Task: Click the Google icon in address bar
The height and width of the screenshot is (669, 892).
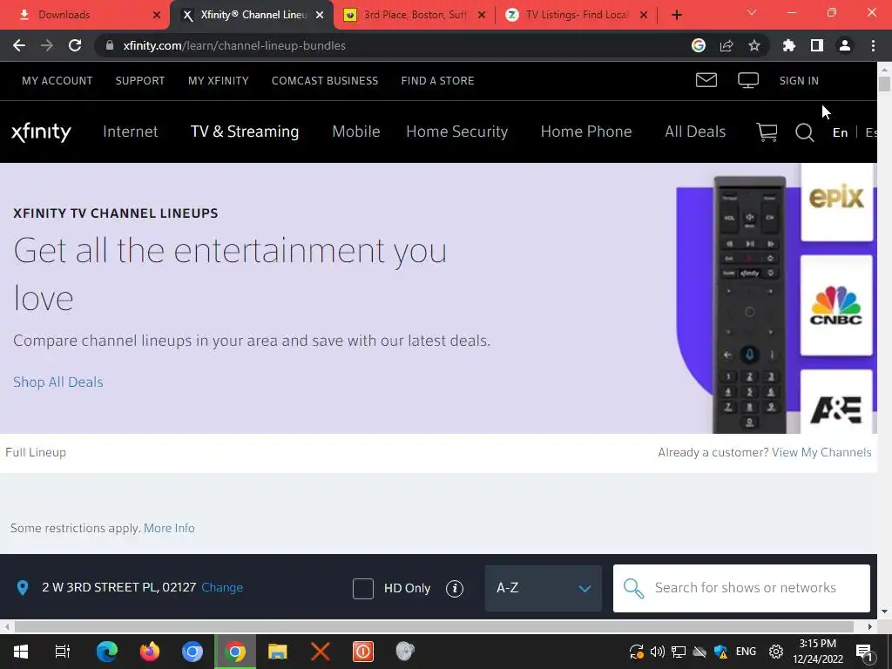Action: coord(699,45)
